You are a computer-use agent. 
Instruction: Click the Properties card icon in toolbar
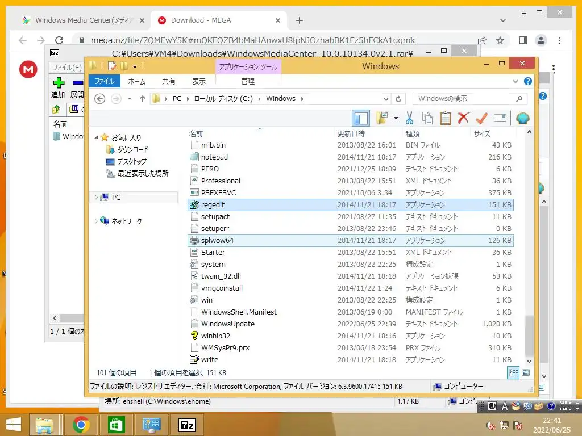click(500, 118)
